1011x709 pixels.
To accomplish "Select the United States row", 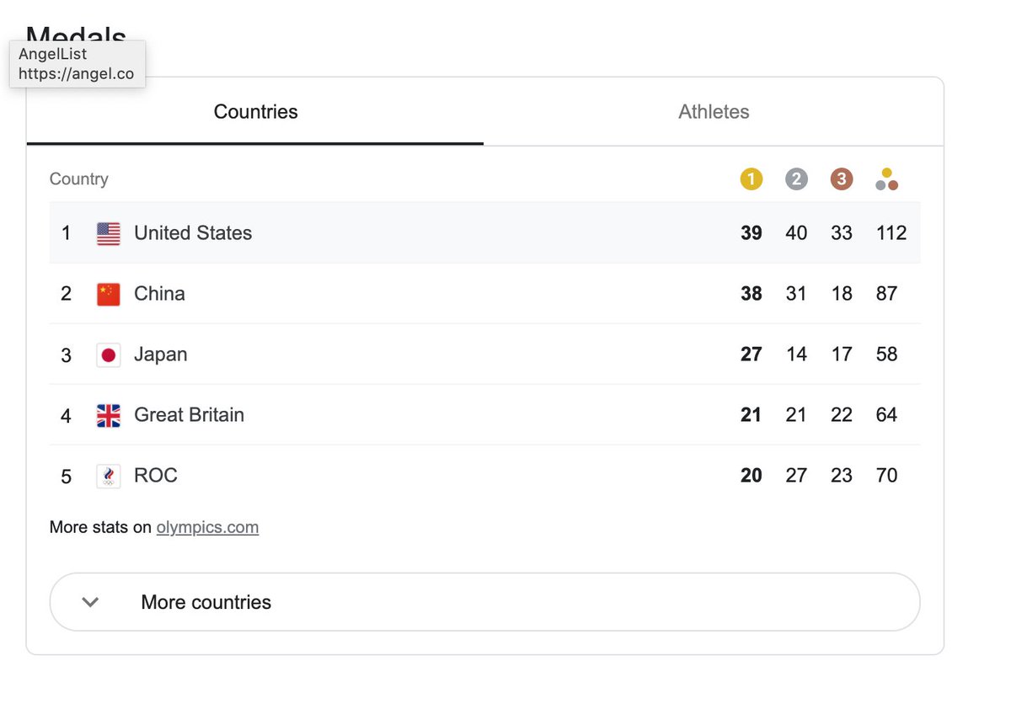I will [x=484, y=232].
